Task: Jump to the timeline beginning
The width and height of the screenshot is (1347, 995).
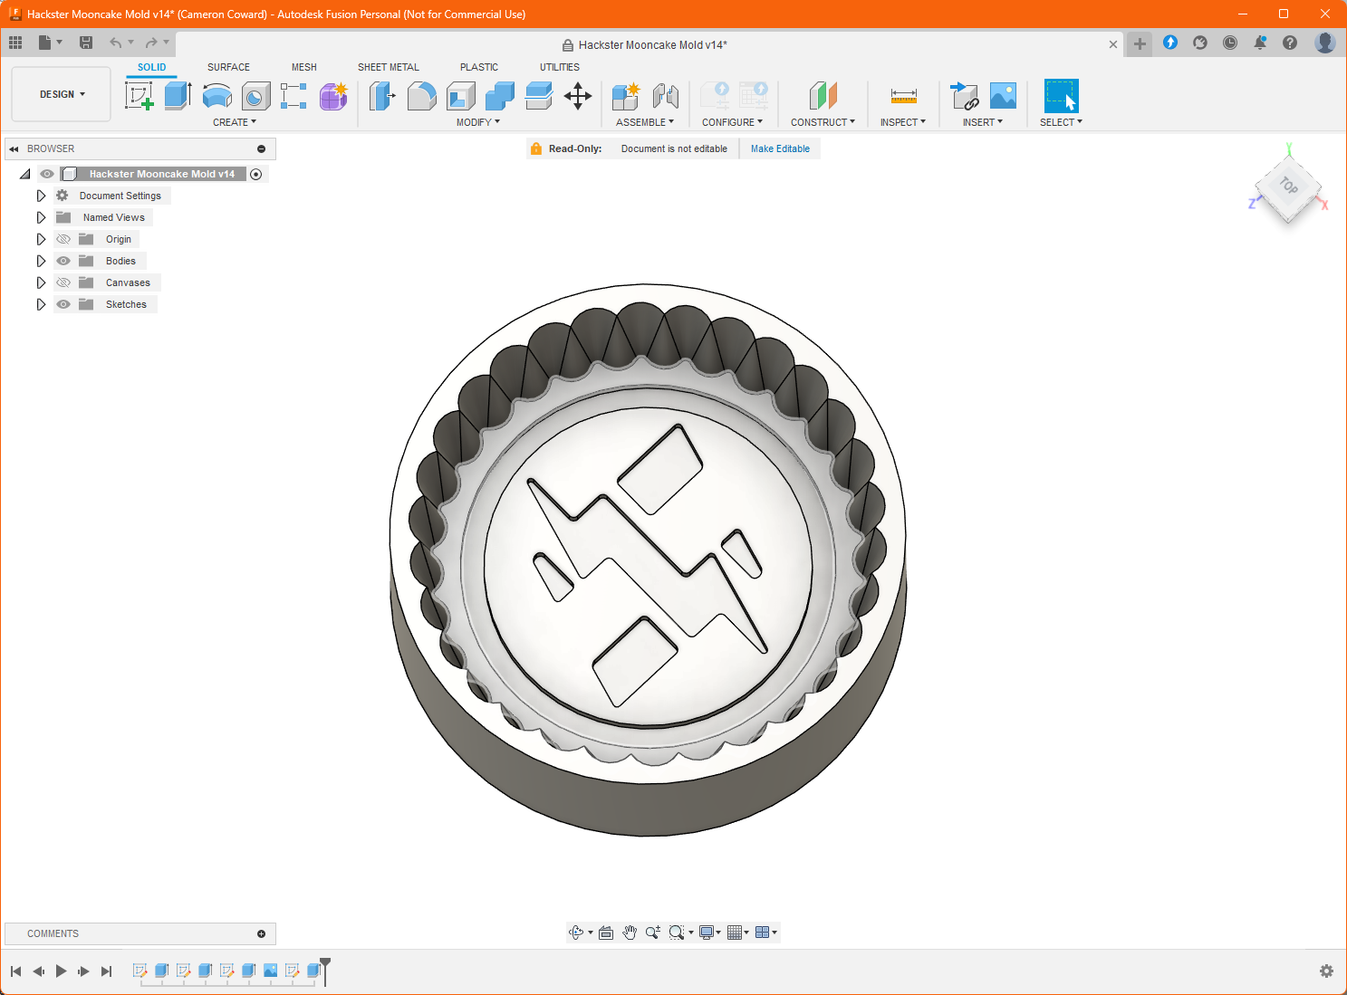Action: [15, 971]
